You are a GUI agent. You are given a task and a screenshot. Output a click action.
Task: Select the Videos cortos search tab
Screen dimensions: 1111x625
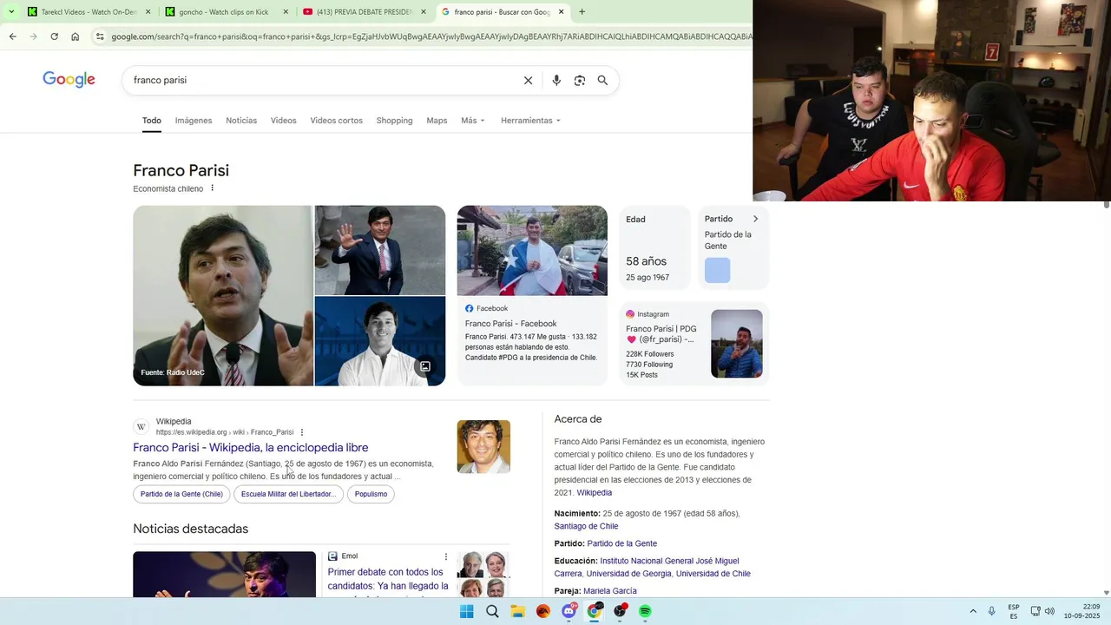click(x=336, y=121)
